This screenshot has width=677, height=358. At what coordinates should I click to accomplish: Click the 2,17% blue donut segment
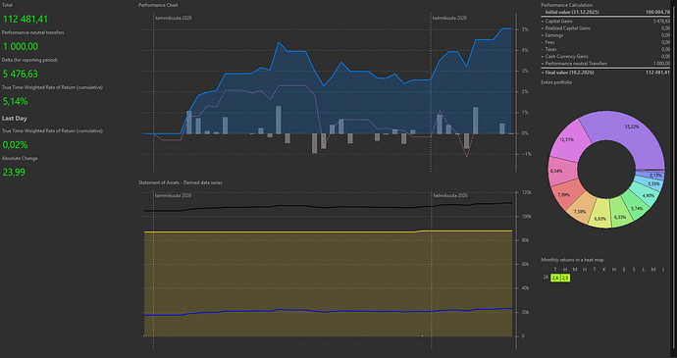[651, 176]
